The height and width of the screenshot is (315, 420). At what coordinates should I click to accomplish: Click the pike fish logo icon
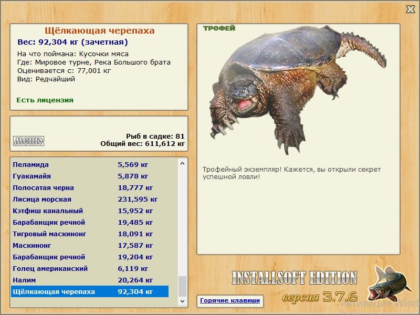point(389,283)
